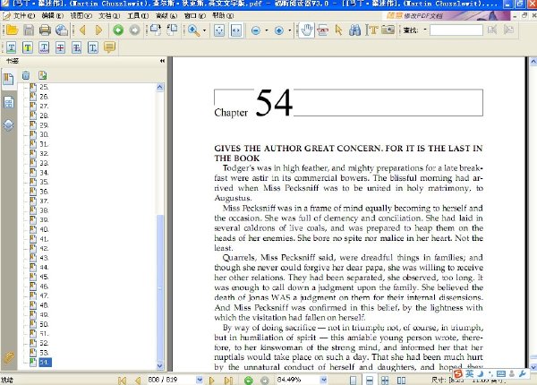The image size is (537, 385).
Task: Click the select-text tool with red highlight
Action: click(322, 30)
